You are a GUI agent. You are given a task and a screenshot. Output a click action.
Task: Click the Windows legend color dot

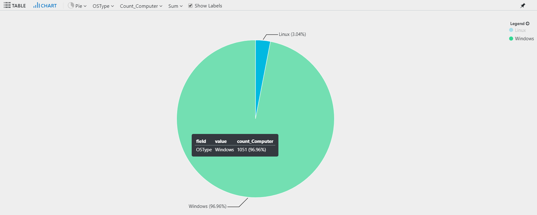(x=511, y=39)
